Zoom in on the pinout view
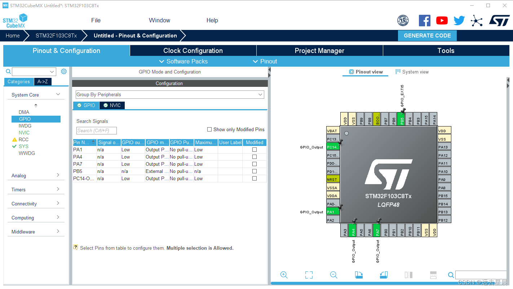The image size is (513, 289). coord(284,275)
